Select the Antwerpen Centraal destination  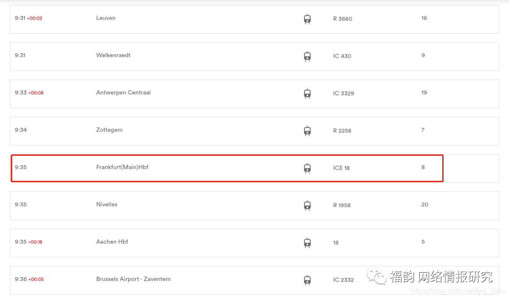point(123,93)
